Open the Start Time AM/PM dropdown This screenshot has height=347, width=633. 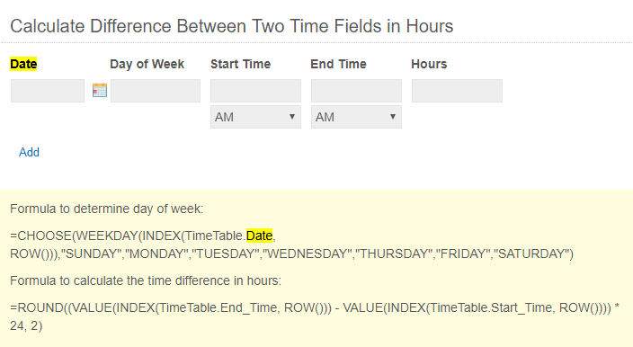[x=255, y=117]
